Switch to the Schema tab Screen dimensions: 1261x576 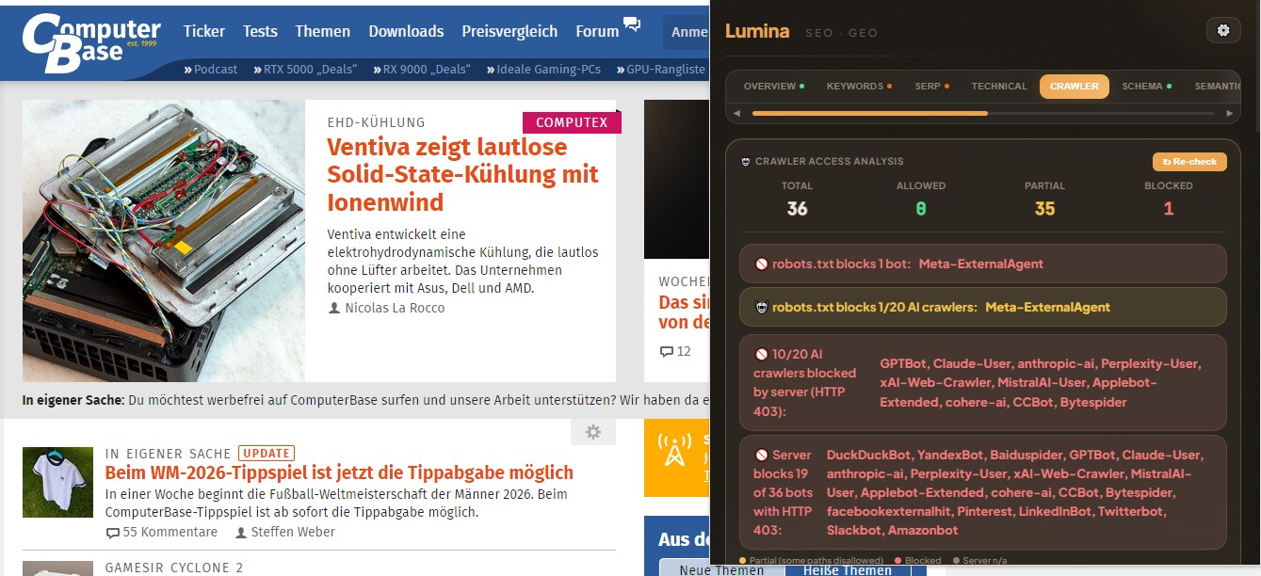1146,87
